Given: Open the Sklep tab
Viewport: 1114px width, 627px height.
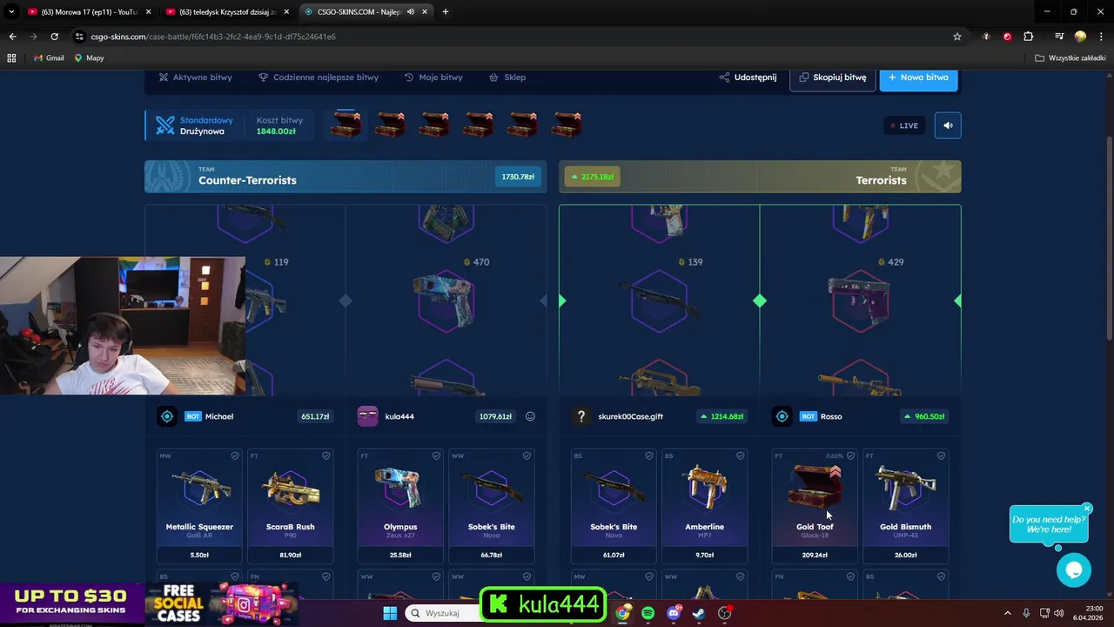Looking at the screenshot, I should pyautogui.click(x=507, y=78).
